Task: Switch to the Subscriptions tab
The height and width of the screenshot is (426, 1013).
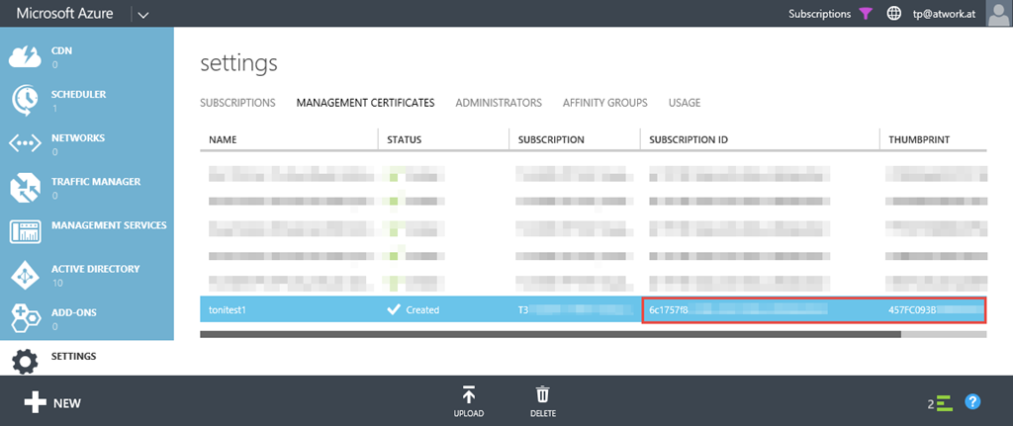Action: coord(237,103)
